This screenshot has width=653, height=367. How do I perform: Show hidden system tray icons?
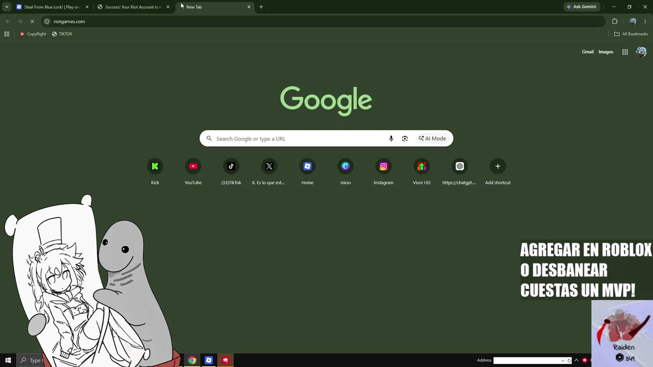[x=576, y=360]
